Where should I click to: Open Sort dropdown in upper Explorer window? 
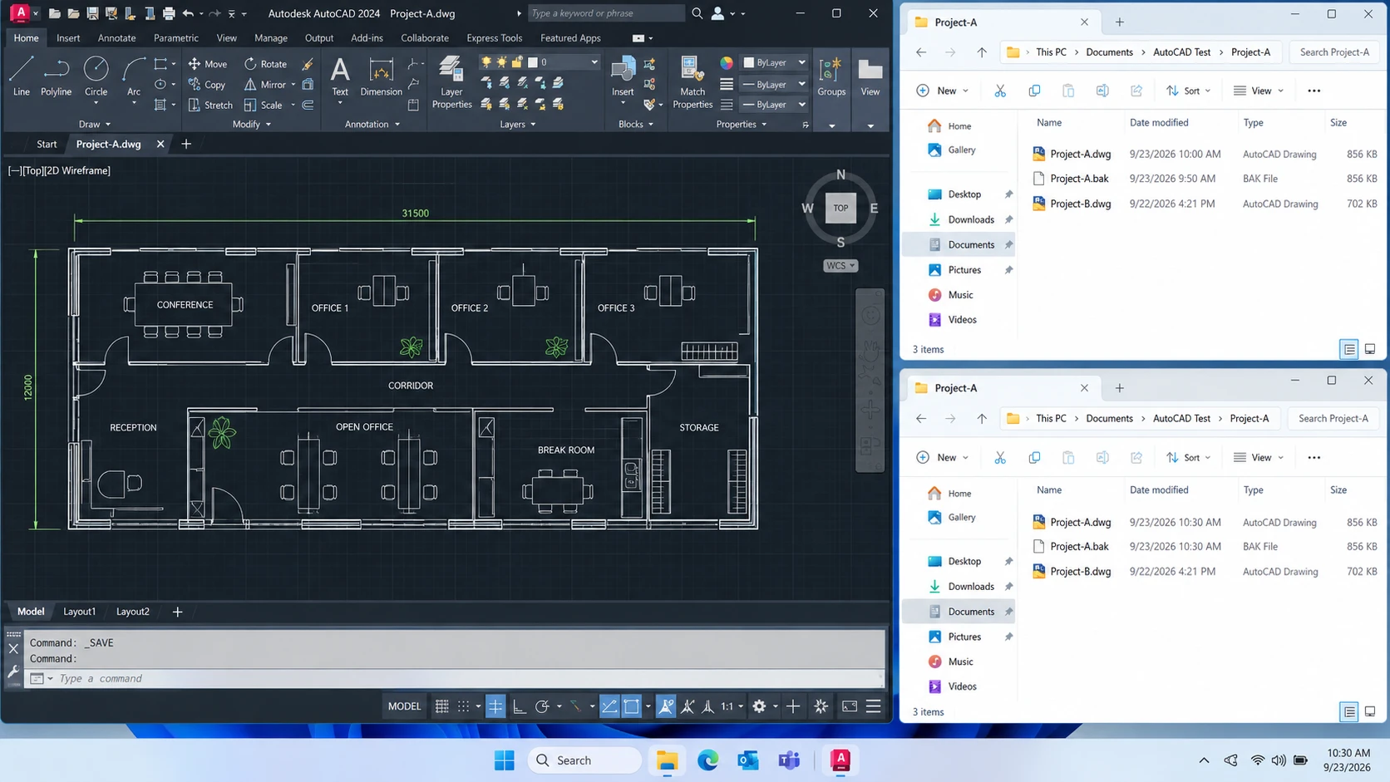coord(1189,91)
